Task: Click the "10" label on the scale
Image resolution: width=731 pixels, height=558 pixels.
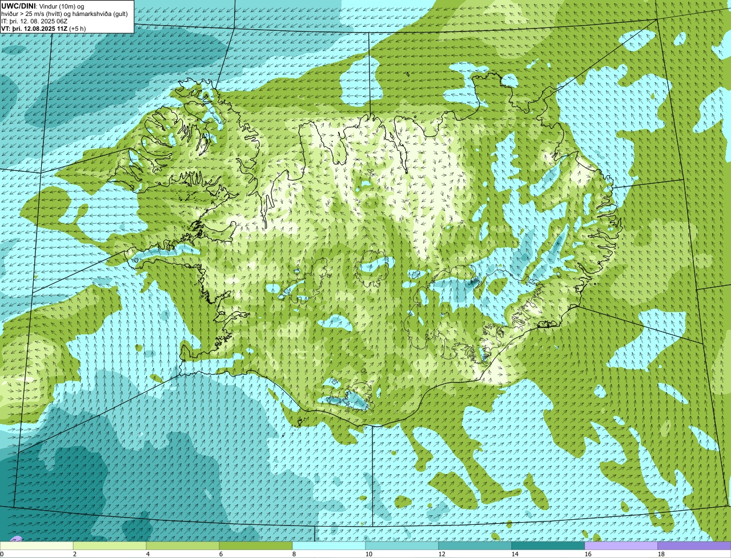Action: click(x=369, y=554)
